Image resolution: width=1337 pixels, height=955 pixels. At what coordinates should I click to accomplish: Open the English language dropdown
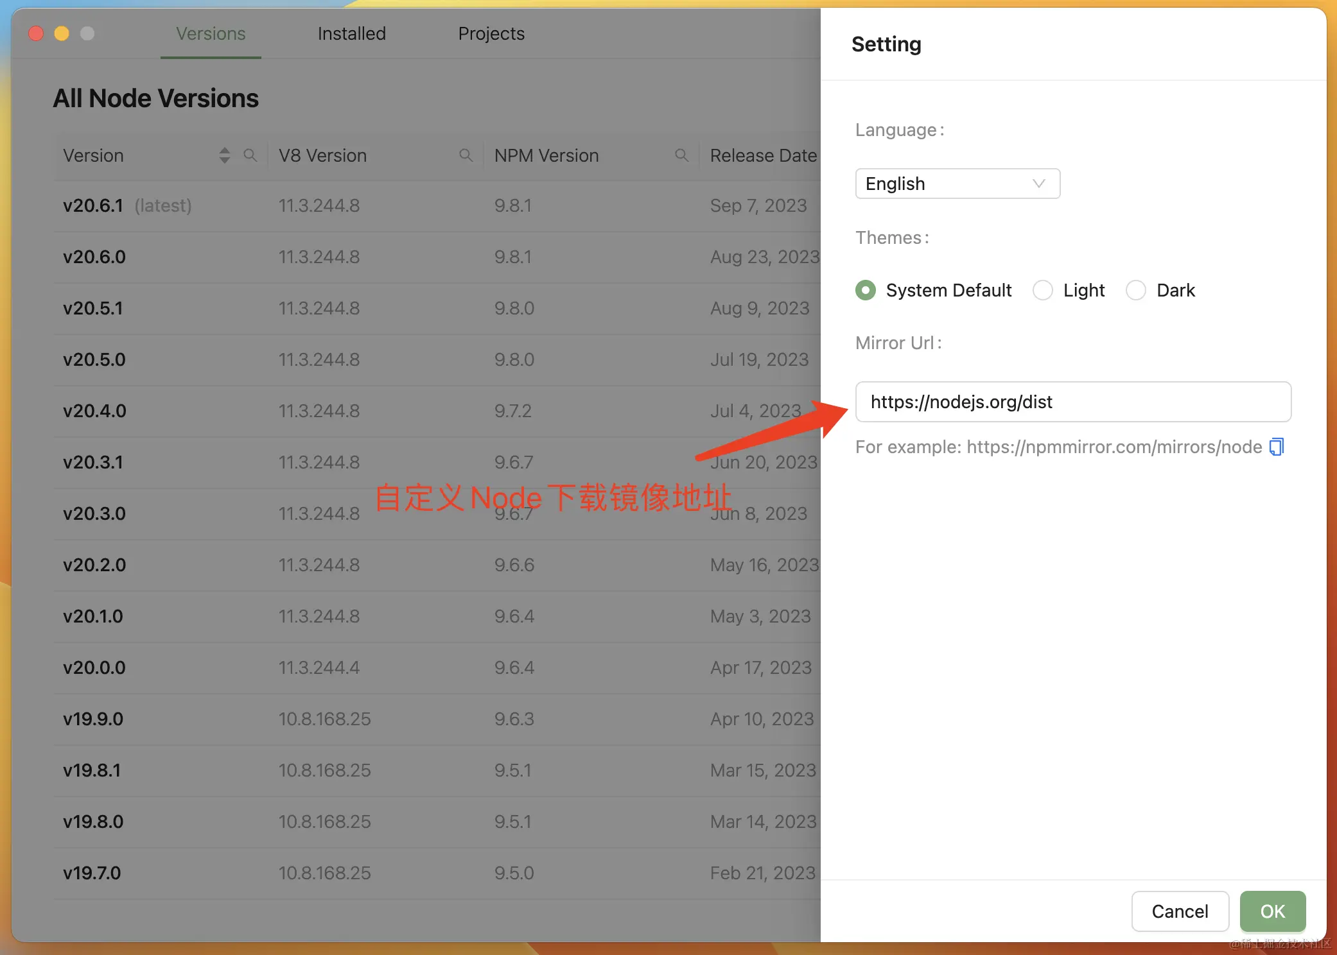[957, 184]
